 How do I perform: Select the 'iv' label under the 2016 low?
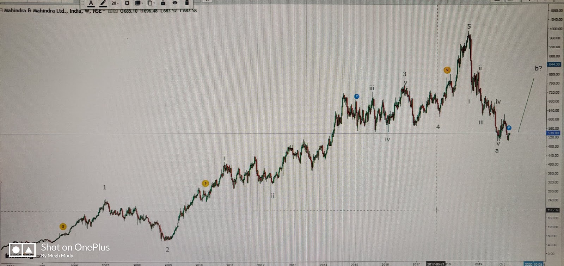(387, 140)
